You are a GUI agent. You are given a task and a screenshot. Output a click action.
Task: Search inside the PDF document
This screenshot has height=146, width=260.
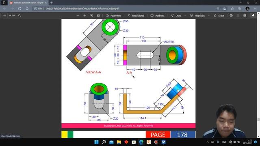pyautogui.click(x=19, y=15)
